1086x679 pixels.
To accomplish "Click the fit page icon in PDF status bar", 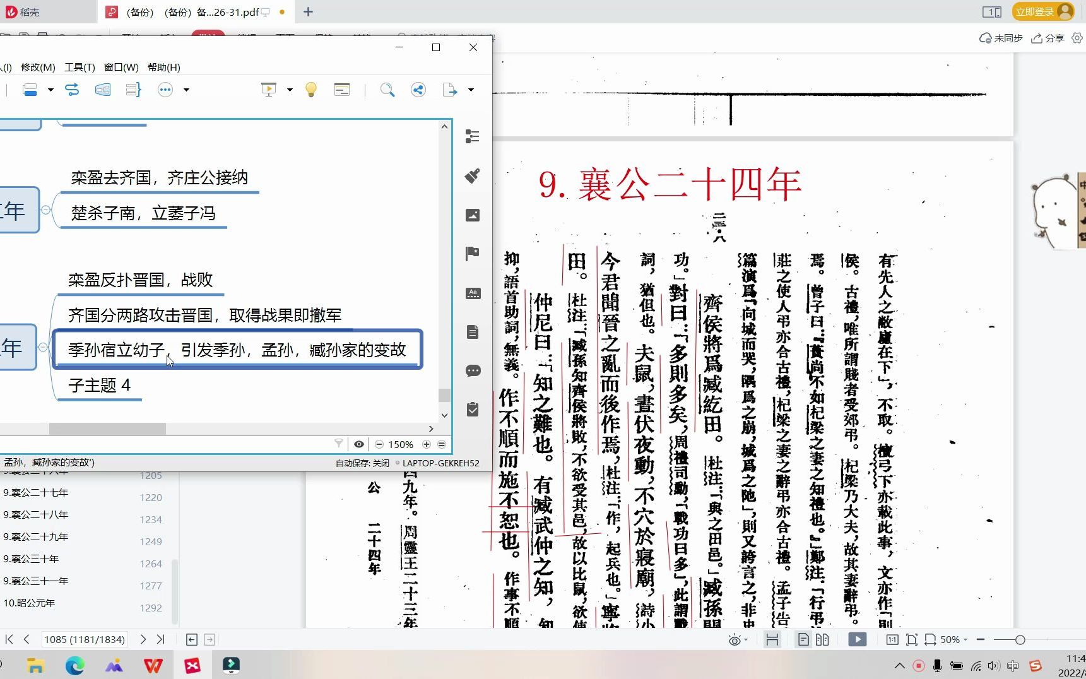I will [912, 639].
